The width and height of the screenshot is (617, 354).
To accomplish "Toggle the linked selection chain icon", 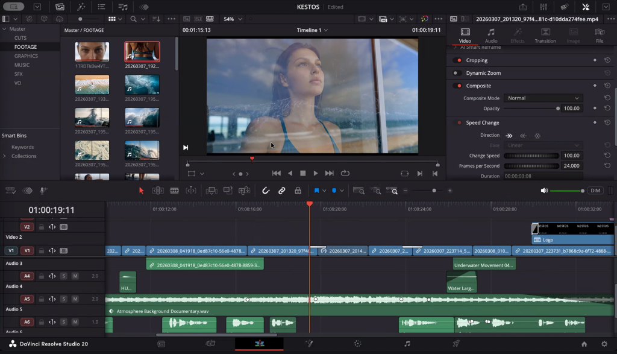I will [x=281, y=191].
